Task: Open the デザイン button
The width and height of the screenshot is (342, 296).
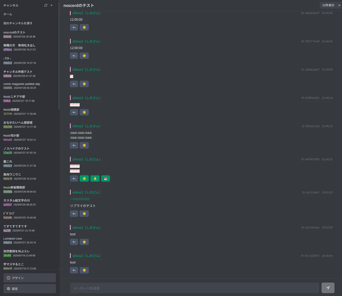Action: pos(30,278)
